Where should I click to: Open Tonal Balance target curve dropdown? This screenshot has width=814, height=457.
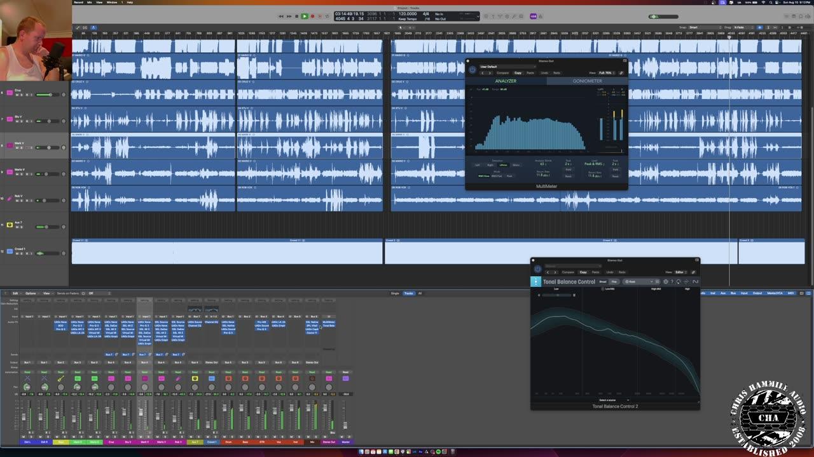coord(638,282)
